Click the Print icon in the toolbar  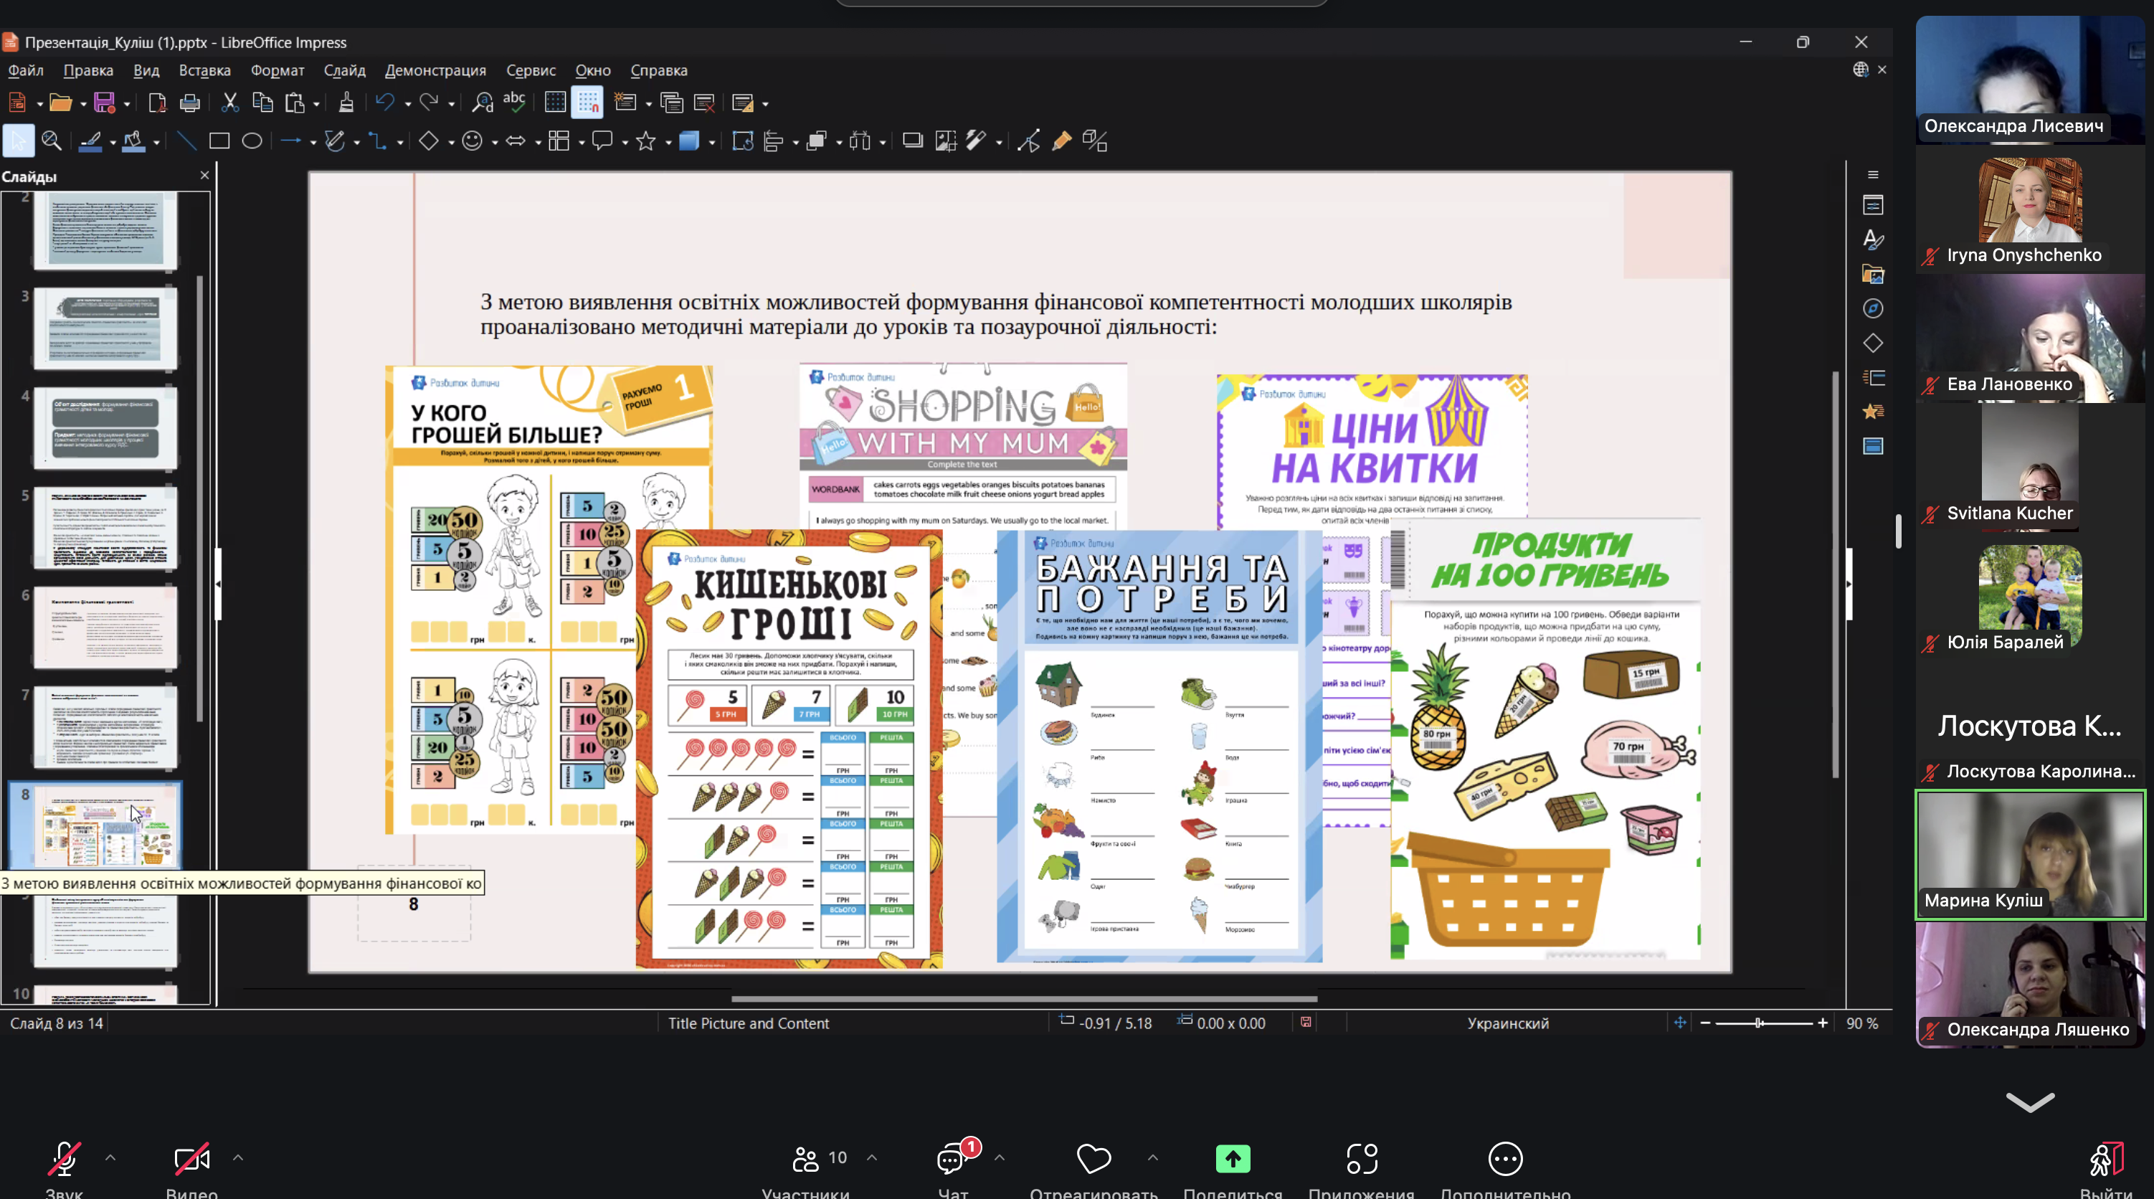pyautogui.click(x=190, y=103)
